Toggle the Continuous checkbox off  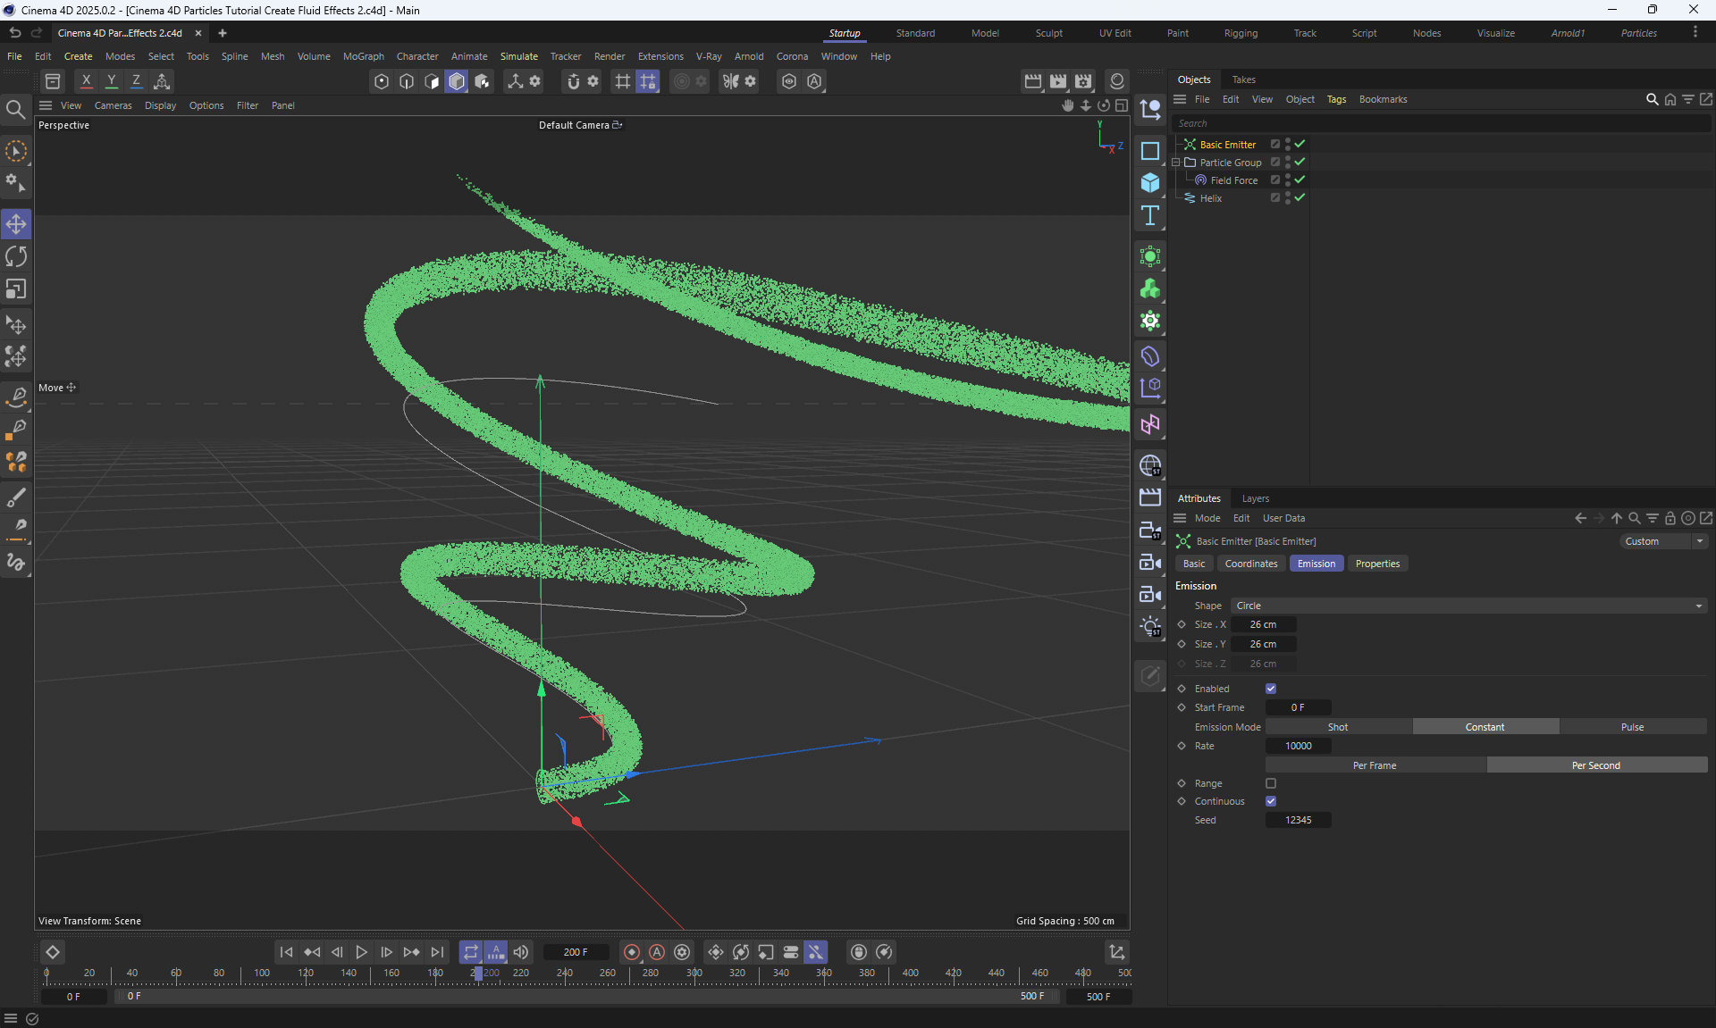[x=1271, y=801]
